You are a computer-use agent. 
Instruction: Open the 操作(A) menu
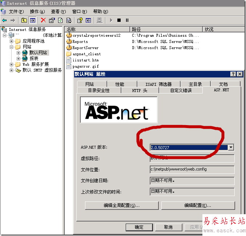pyautogui.click(x=37, y=12)
